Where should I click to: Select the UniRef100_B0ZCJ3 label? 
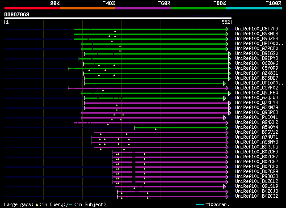pyautogui.click(x=257, y=191)
